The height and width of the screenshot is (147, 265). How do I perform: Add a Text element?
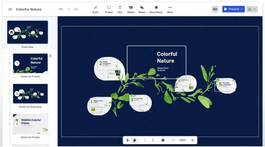point(120,10)
